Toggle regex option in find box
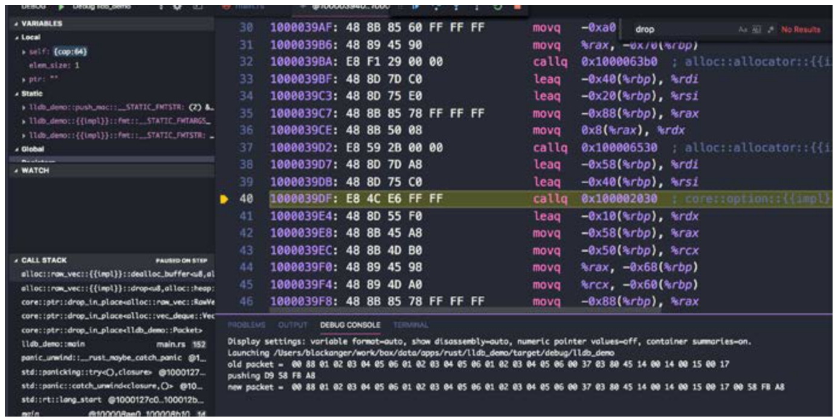The height and width of the screenshot is (419, 835). 769,30
